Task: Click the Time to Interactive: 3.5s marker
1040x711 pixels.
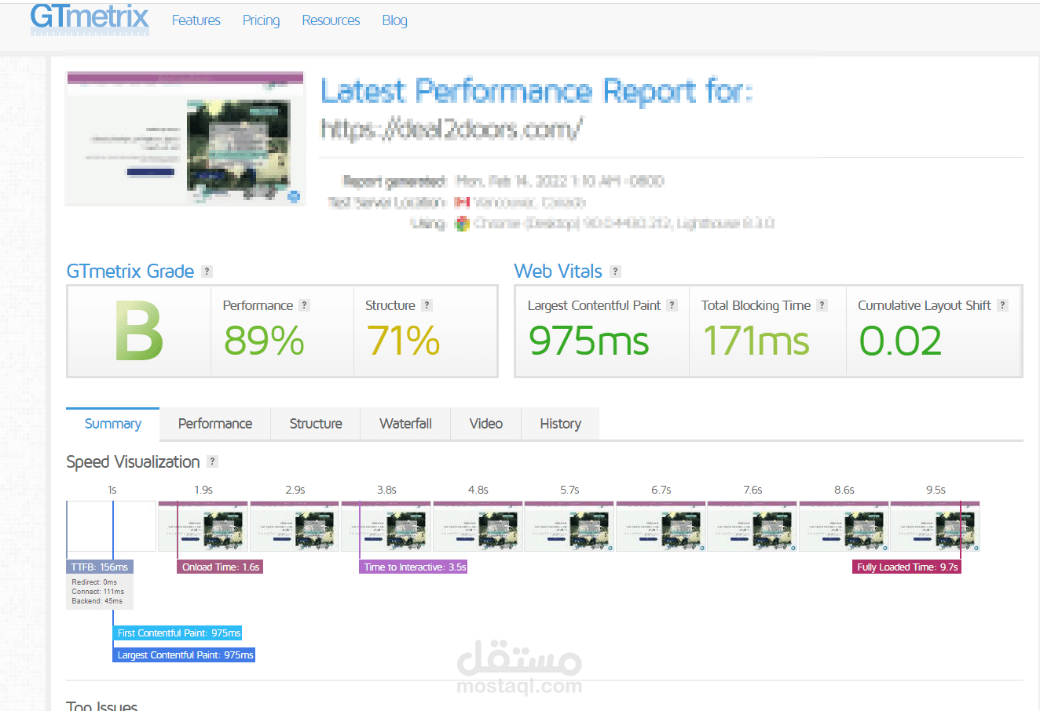Action: tap(414, 567)
